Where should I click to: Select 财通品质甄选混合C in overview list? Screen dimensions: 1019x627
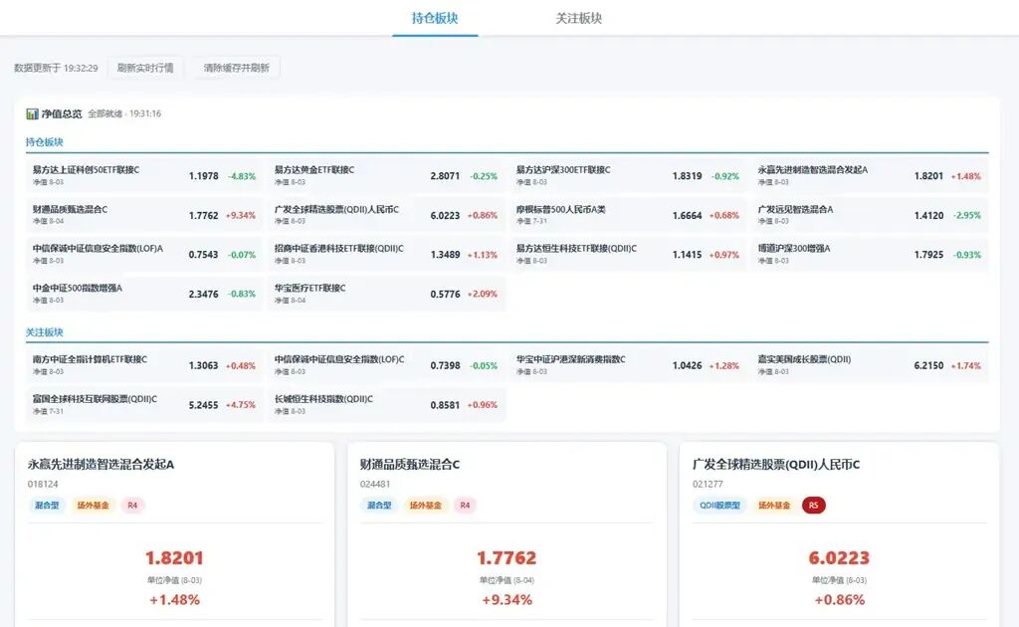144,215
